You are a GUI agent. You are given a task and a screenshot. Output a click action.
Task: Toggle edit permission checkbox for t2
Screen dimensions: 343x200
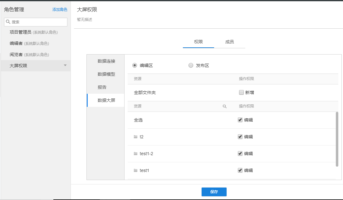(x=240, y=137)
